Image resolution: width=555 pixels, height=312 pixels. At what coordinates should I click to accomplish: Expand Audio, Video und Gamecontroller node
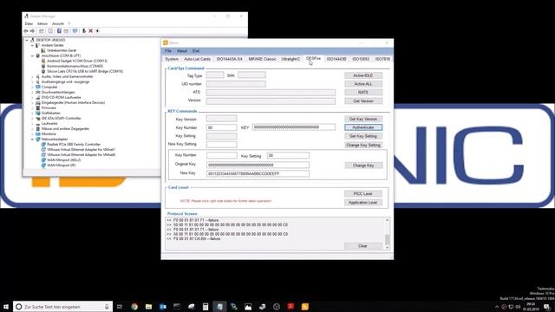click(x=32, y=77)
